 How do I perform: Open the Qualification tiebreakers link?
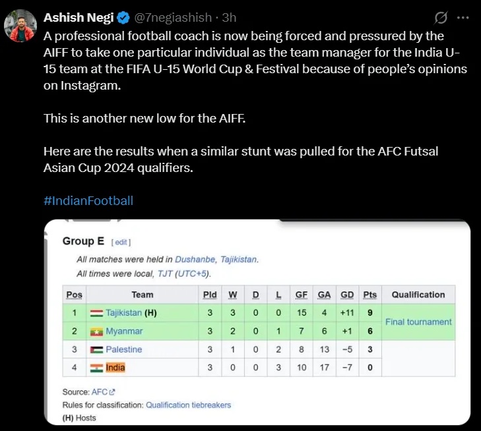[x=188, y=405]
